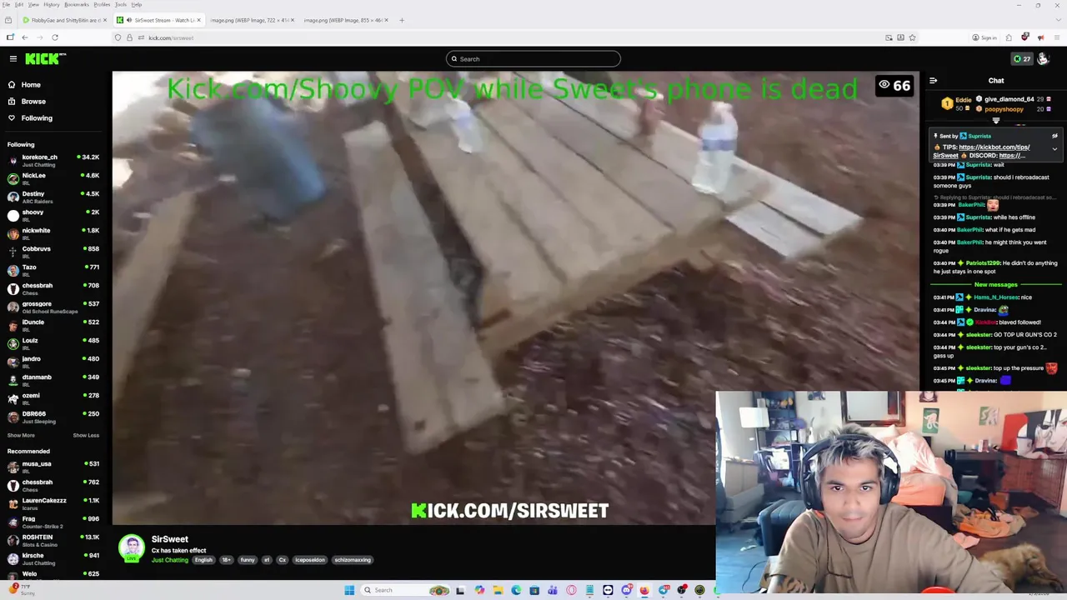Click give_diamond_64 leaderboard entry
1067x600 pixels.
(1014, 99)
